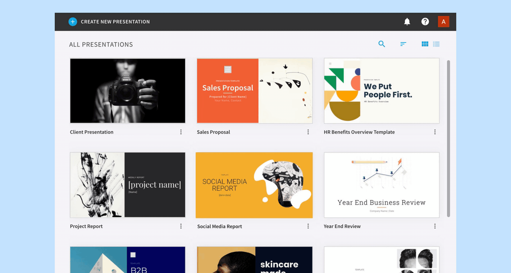Image resolution: width=511 pixels, height=273 pixels.
Task: Open the help question mark icon
Action: pos(425,22)
